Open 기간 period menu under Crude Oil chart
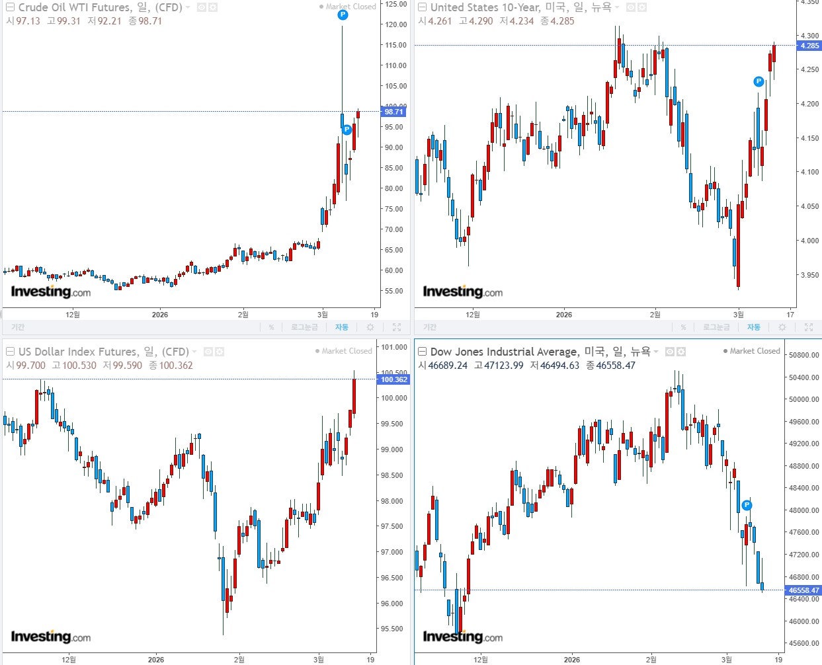This screenshot has height=665, width=822. 18,327
